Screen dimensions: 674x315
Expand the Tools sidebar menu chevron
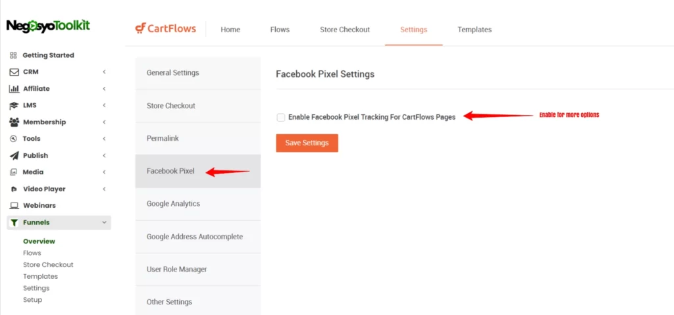[104, 139]
